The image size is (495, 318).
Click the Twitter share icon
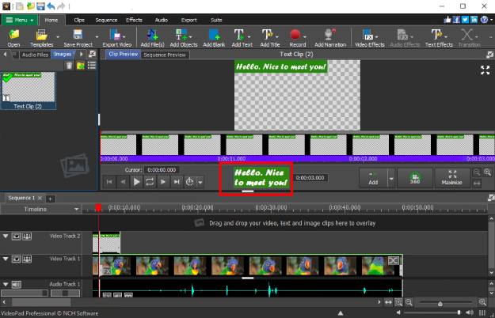pos(466,20)
